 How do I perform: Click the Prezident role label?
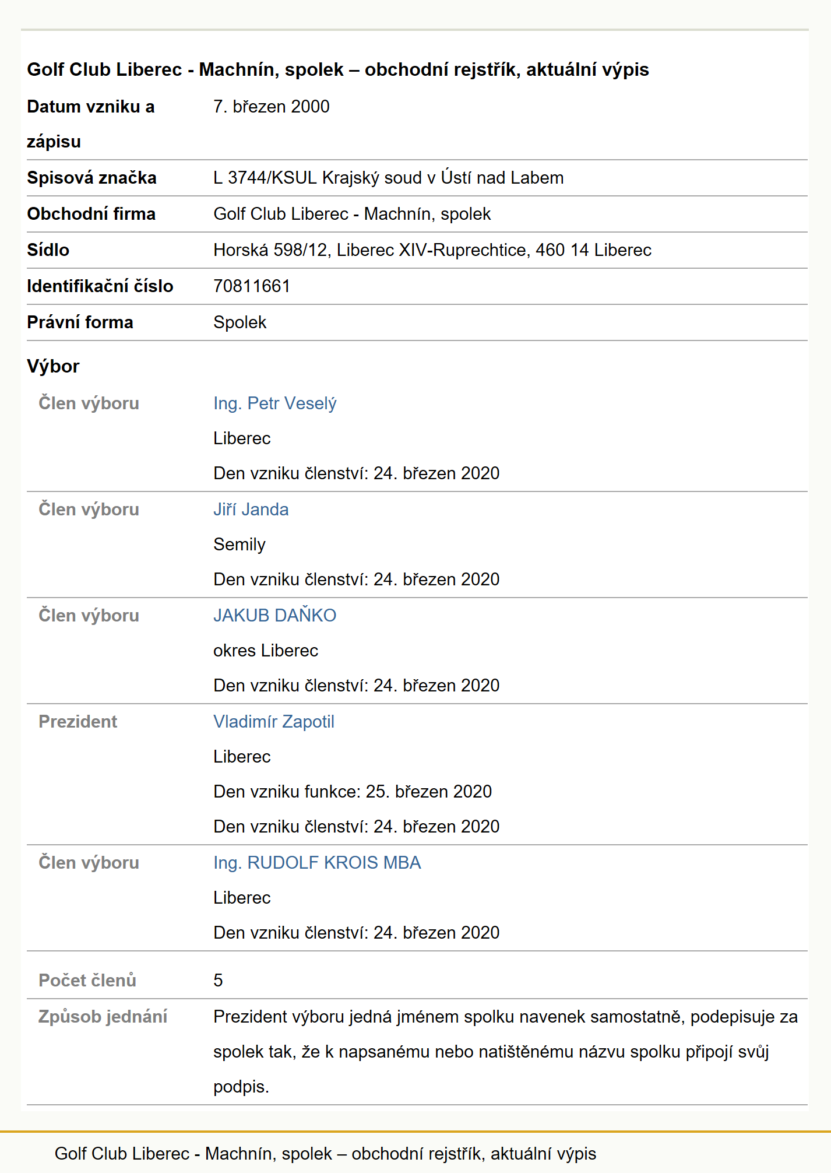[78, 722]
